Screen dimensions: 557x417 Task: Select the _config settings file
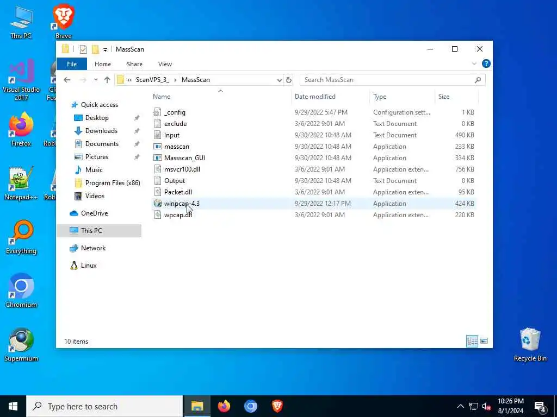point(175,112)
